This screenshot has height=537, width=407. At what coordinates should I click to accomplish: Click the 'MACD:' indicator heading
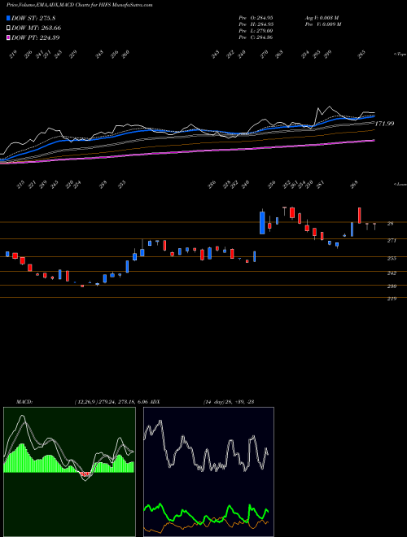(x=24, y=402)
